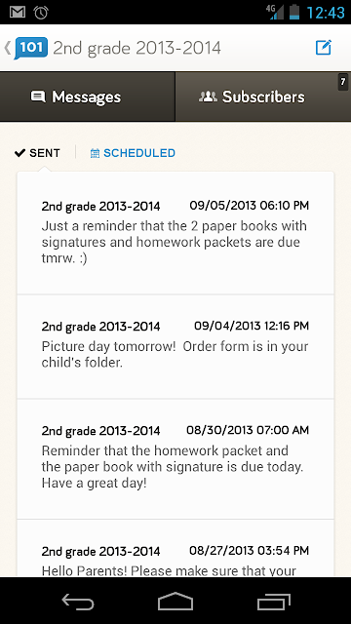Tap the alarm clock status bar icon
Image resolution: width=351 pixels, height=624 pixels.
(41, 13)
